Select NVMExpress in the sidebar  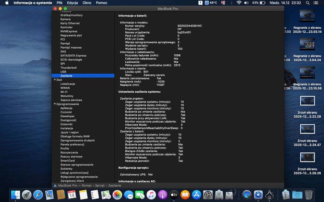69,31
